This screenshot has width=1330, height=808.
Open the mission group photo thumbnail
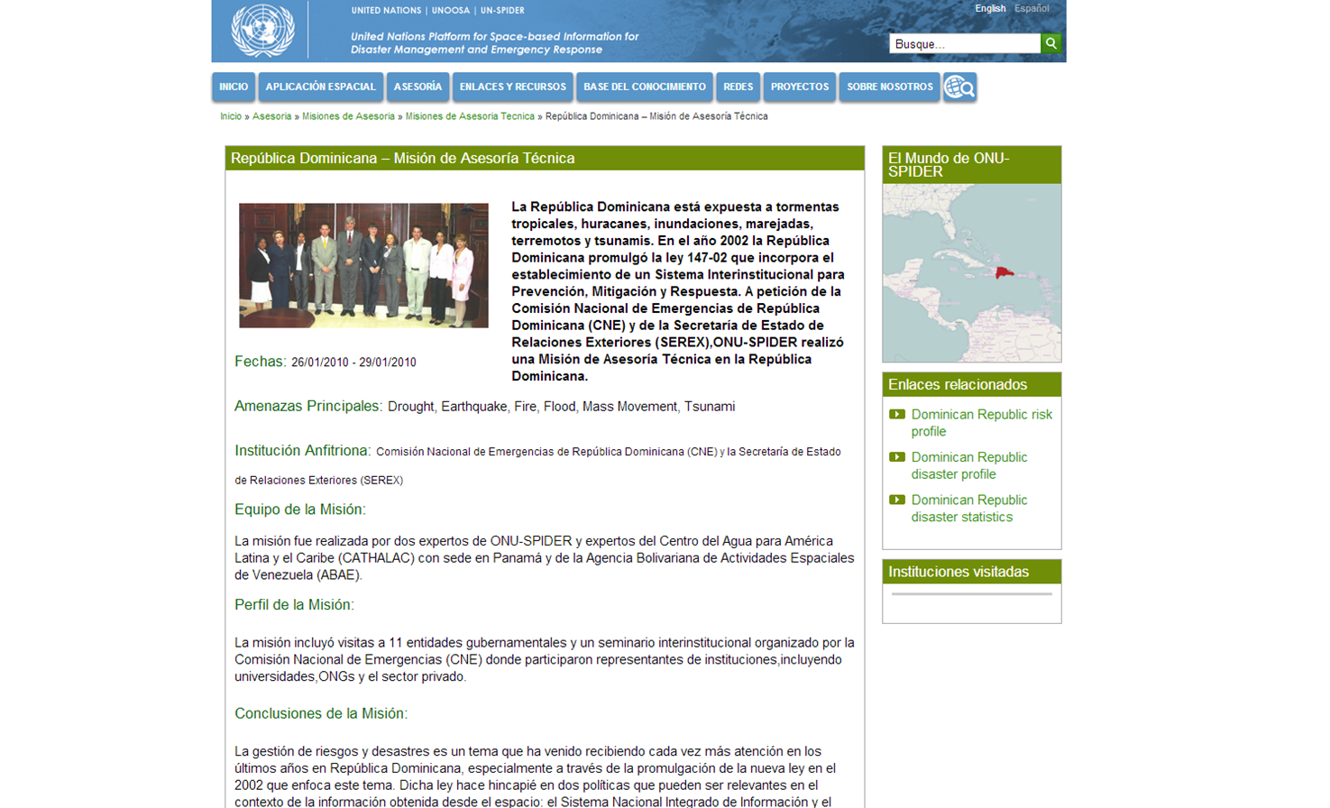pyautogui.click(x=363, y=265)
